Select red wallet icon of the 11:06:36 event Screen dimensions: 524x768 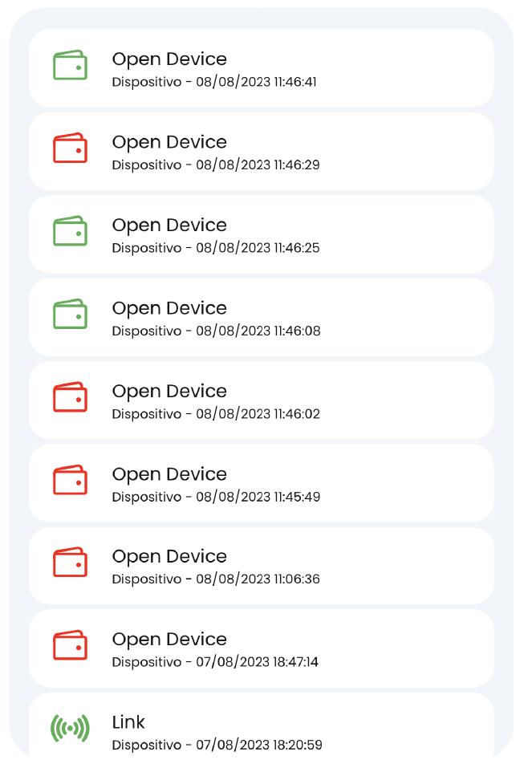[x=70, y=563]
